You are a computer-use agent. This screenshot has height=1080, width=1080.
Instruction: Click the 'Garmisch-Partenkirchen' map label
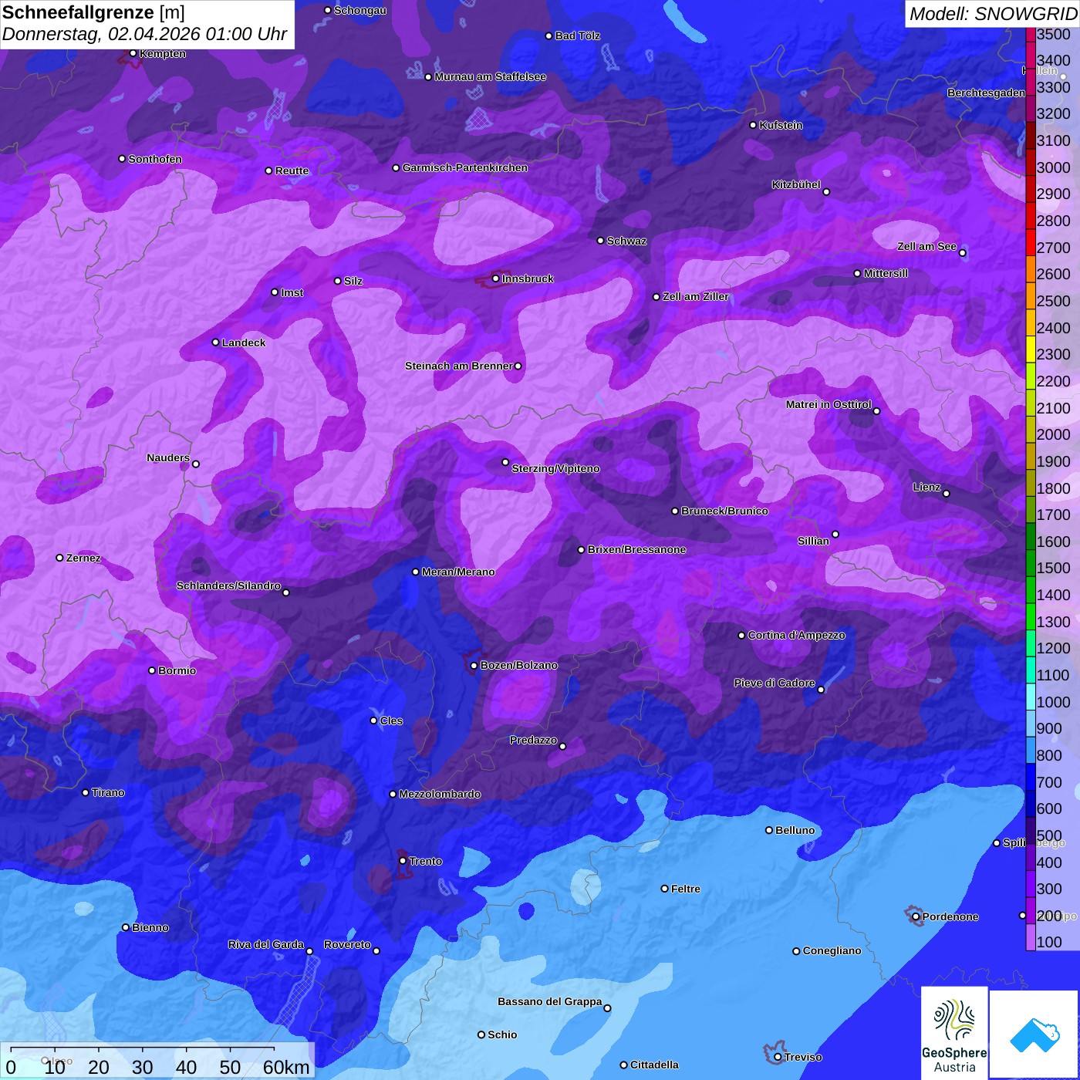[x=465, y=167]
